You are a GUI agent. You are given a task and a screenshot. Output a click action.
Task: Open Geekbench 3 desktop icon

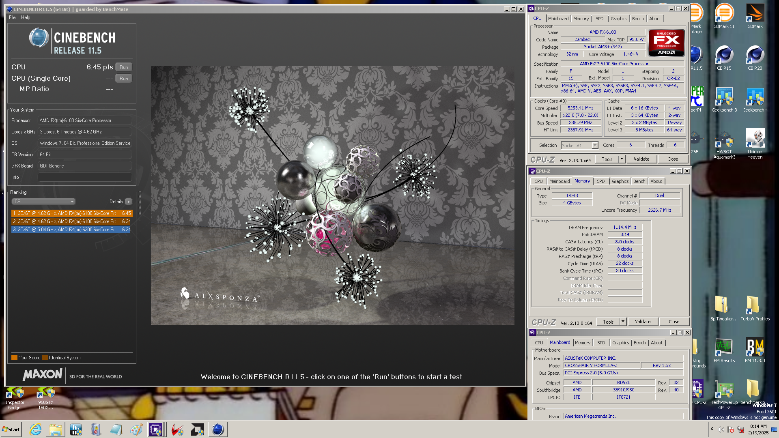pyautogui.click(x=724, y=100)
